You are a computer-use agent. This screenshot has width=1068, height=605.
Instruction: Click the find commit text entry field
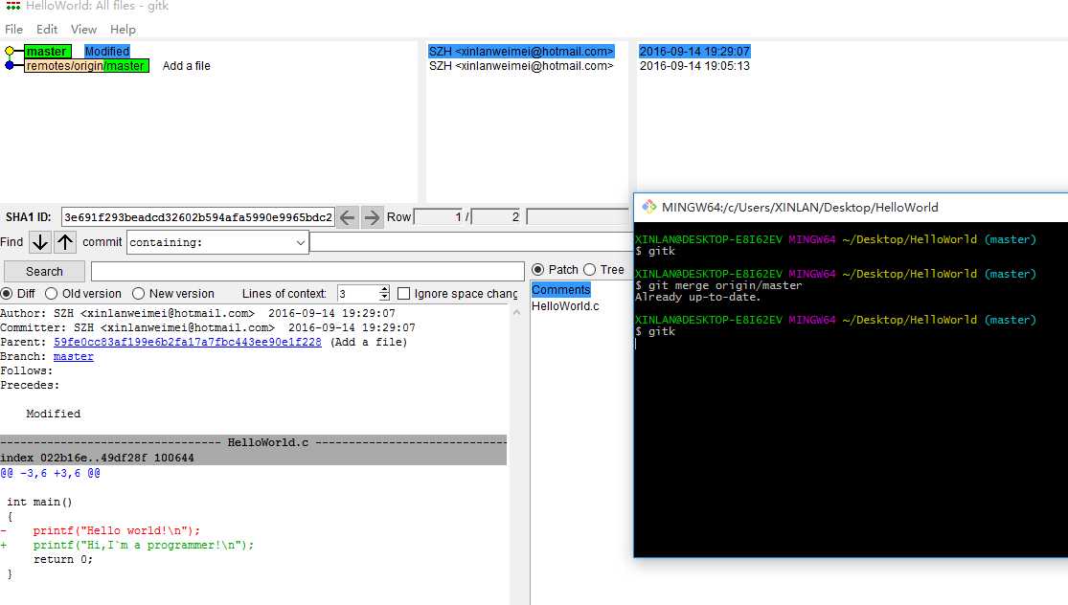pyautogui.click(x=470, y=242)
